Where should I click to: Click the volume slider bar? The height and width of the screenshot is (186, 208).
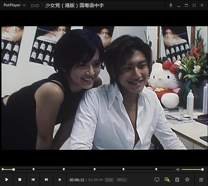(193, 169)
